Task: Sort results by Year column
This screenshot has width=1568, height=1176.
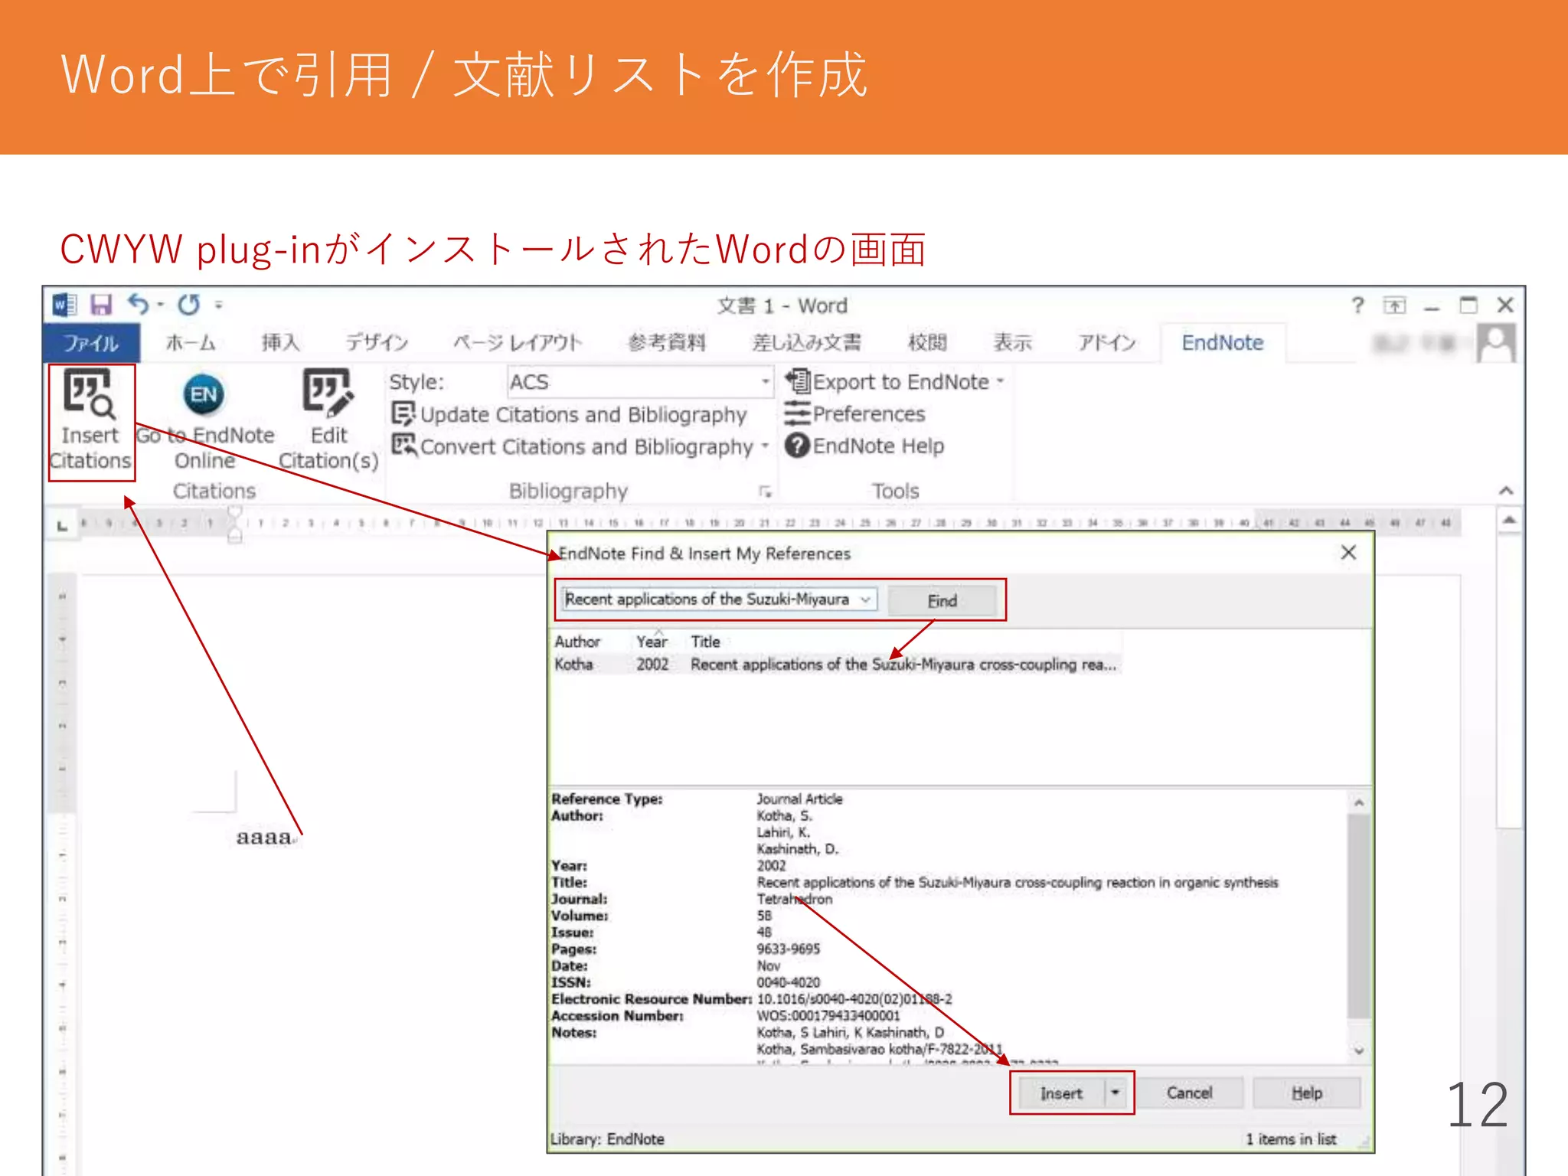Action: tap(652, 642)
